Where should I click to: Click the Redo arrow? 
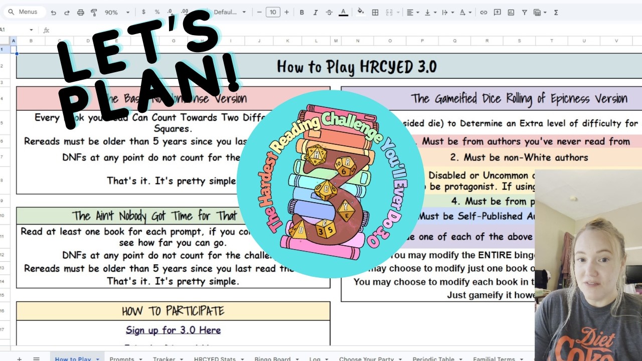pos(67,13)
